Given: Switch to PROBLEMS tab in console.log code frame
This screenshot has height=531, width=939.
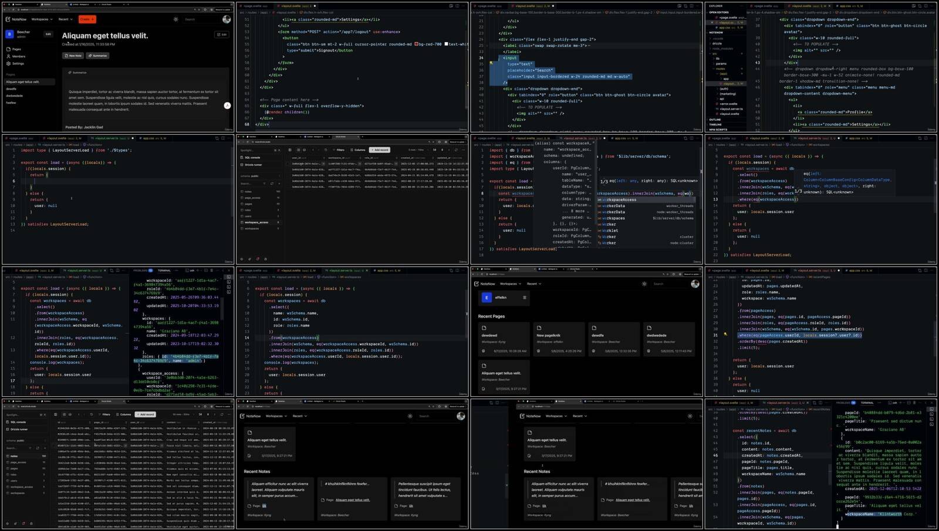Looking at the screenshot, I should click(x=143, y=271).
